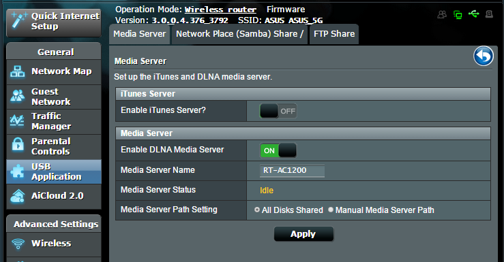The image size is (504, 262).
Task: Click the Enable DLNA Media Server label
Action: (173, 150)
